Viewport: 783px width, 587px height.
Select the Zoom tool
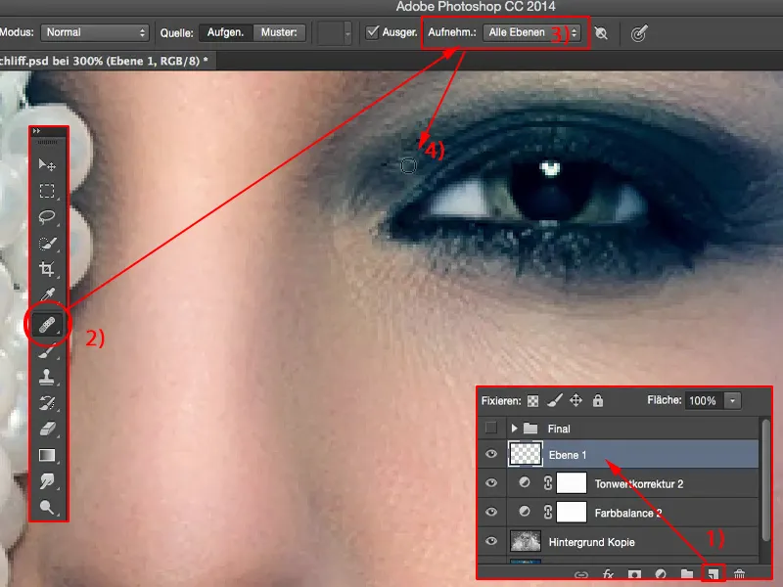coord(47,507)
